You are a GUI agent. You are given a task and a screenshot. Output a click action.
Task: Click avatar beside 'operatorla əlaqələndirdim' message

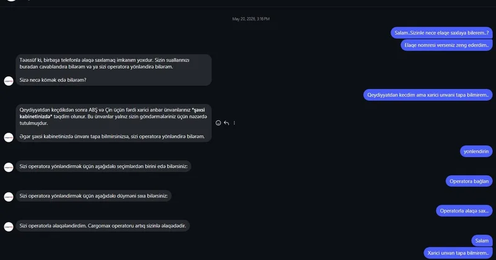(9, 227)
